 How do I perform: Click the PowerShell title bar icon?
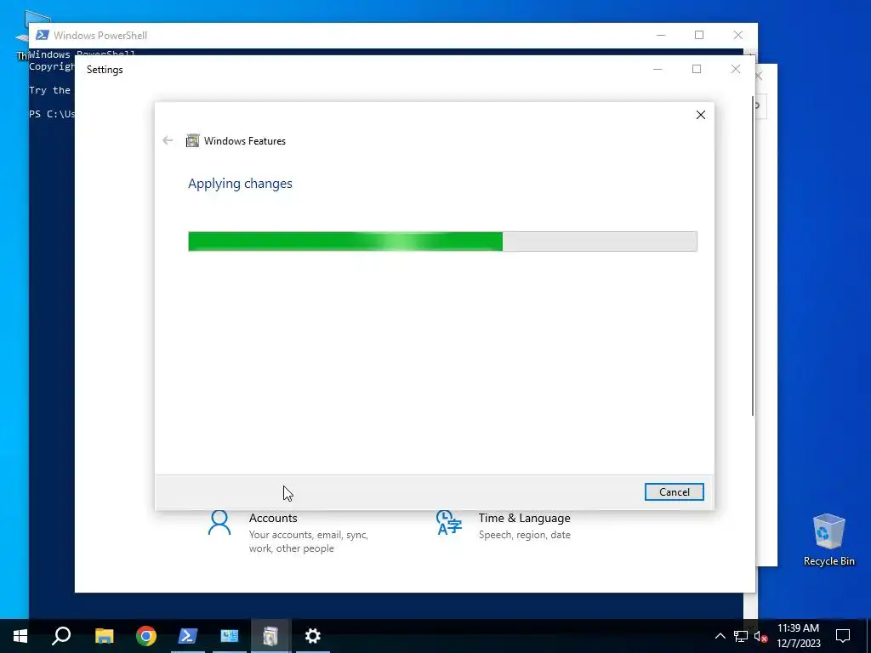point(42,35)
